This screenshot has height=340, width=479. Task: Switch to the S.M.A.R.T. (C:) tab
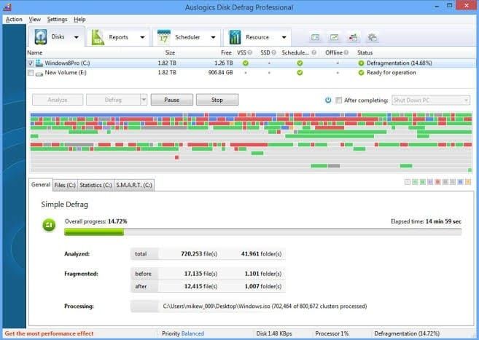(x=134, y=185)
